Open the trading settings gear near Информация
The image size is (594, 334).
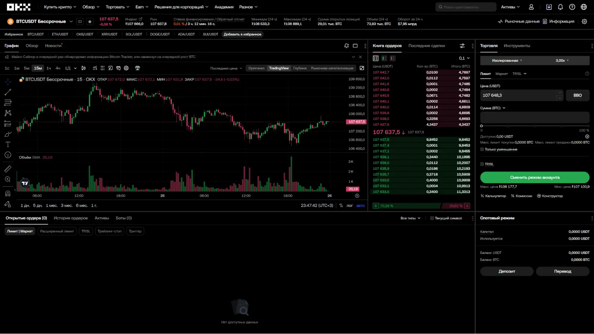tap(584, 21)
